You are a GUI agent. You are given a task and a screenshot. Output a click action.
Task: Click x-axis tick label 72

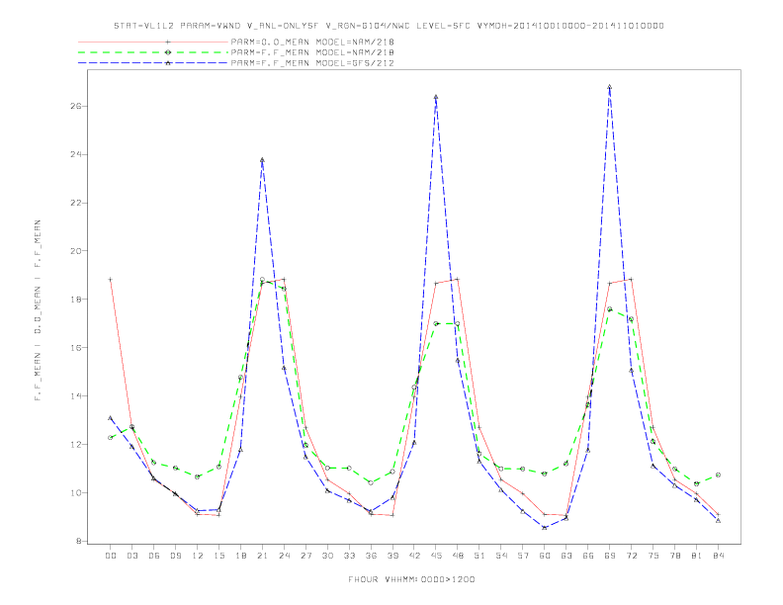coord(632,556)
